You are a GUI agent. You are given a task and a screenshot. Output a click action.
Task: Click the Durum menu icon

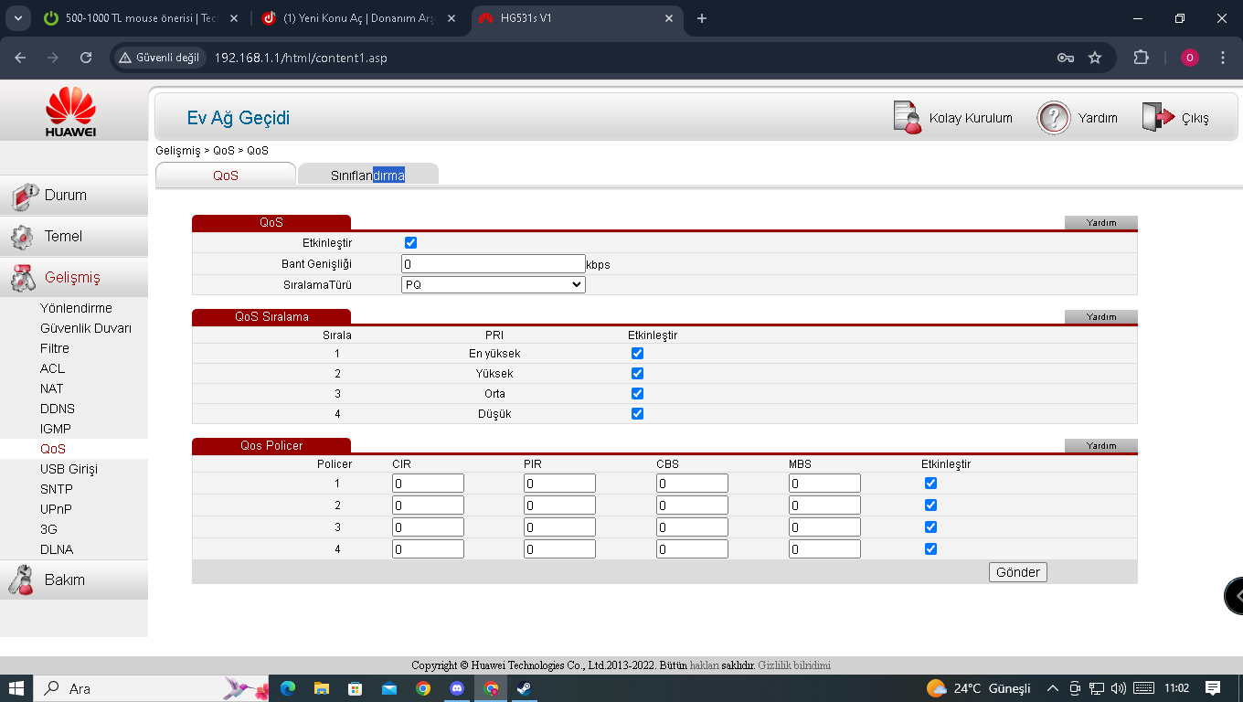pos(25,195)
